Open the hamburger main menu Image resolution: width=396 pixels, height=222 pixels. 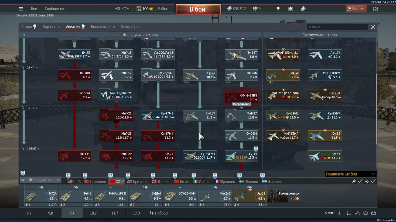click(x=21, y=9)
